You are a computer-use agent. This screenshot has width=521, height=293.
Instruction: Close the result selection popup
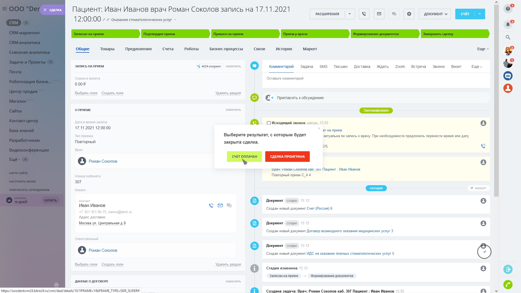[x=319, y=128]
